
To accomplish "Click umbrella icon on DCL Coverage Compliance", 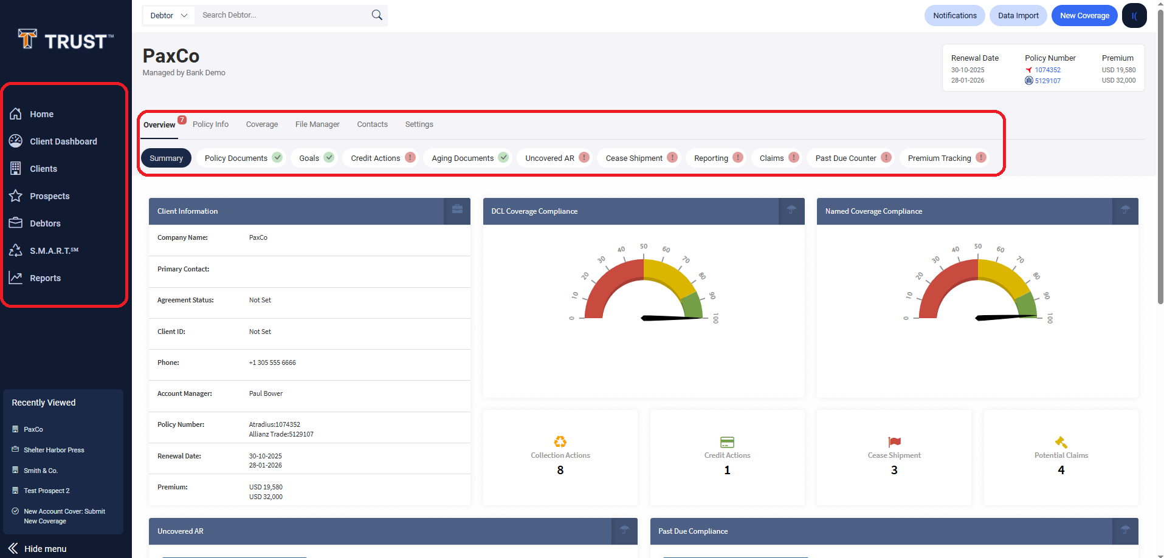I will (x=791, y=210).
